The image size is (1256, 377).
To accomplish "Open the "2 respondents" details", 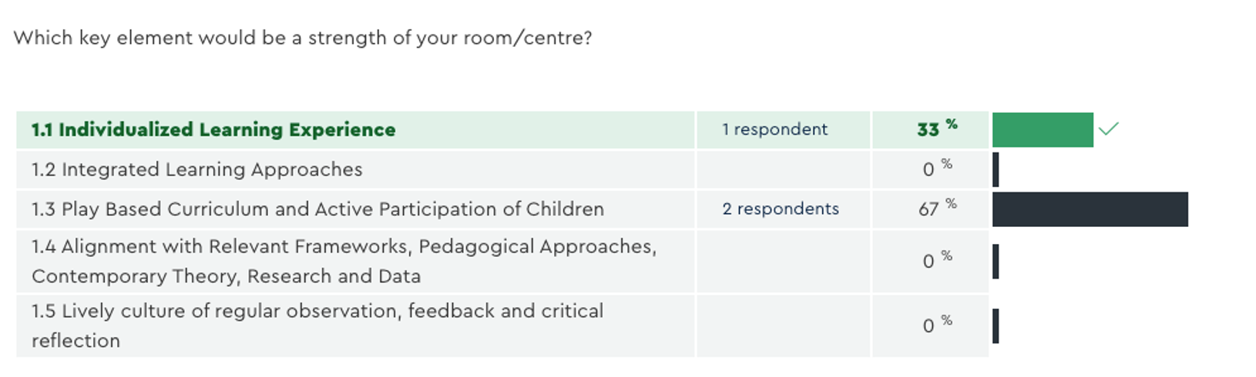I will [781, 209].
